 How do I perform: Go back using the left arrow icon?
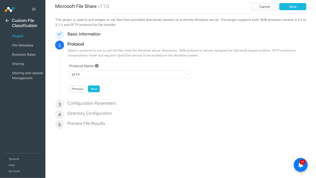7,21
